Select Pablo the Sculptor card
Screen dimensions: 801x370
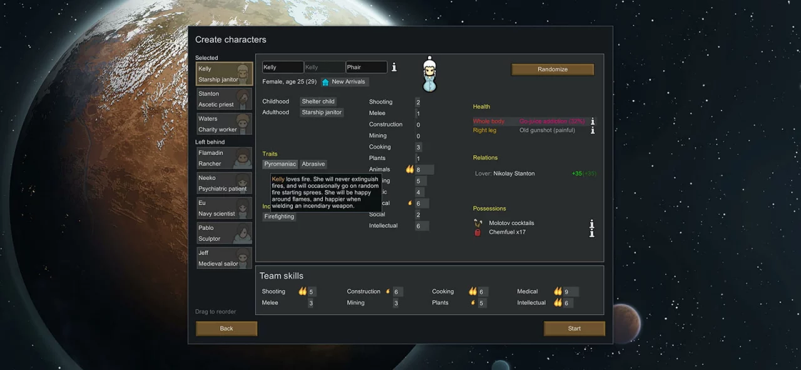[225, 233]
